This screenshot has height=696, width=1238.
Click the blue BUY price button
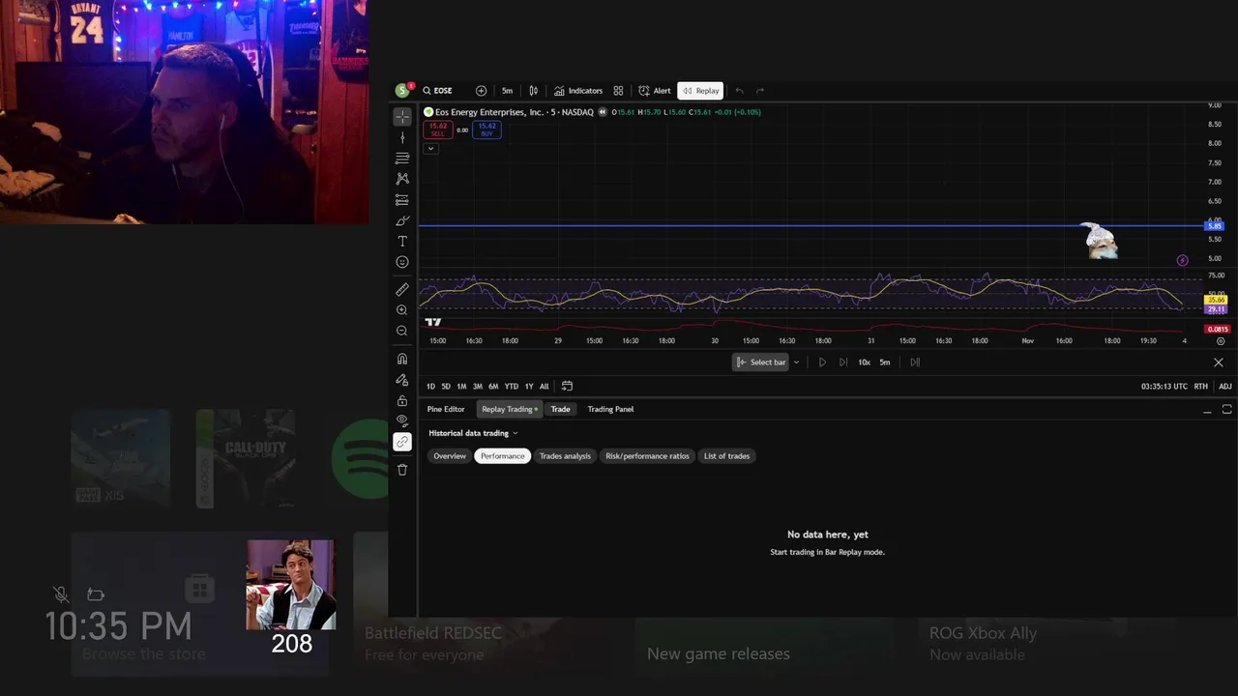pyautogui.click(x=486, y=130)
